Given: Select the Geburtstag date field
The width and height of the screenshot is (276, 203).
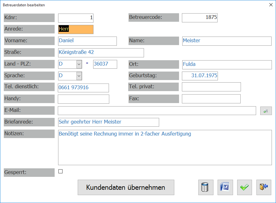Looking at the screenshot, I should 200,76.
